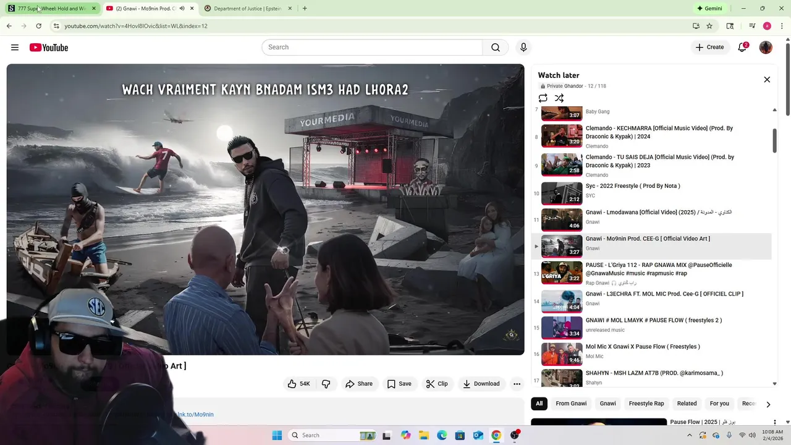Create a Clip of the video
Screen dimensions: 791x445
[x=437, y=384]
